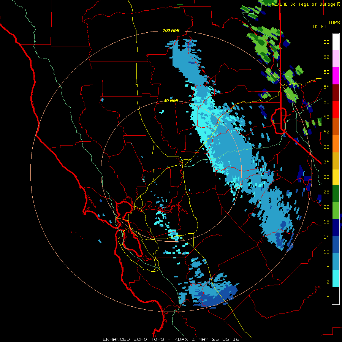Select the dark orange legend band
This screenshot has height=342, width=342.
336,126
